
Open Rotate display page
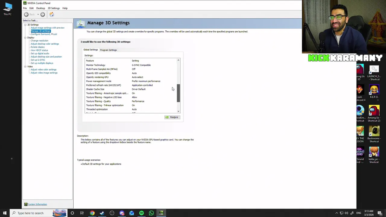coord(38,47)
